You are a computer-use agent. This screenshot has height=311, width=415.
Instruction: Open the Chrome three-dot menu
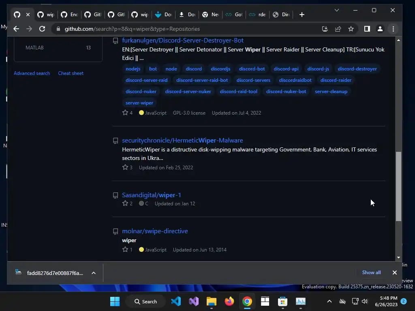393,29
